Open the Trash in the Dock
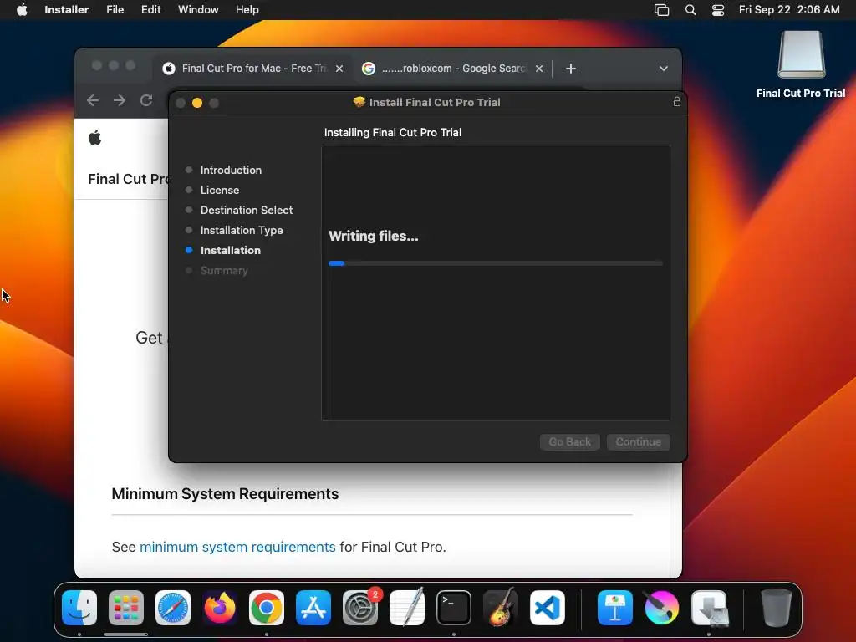 pos(777,608)
